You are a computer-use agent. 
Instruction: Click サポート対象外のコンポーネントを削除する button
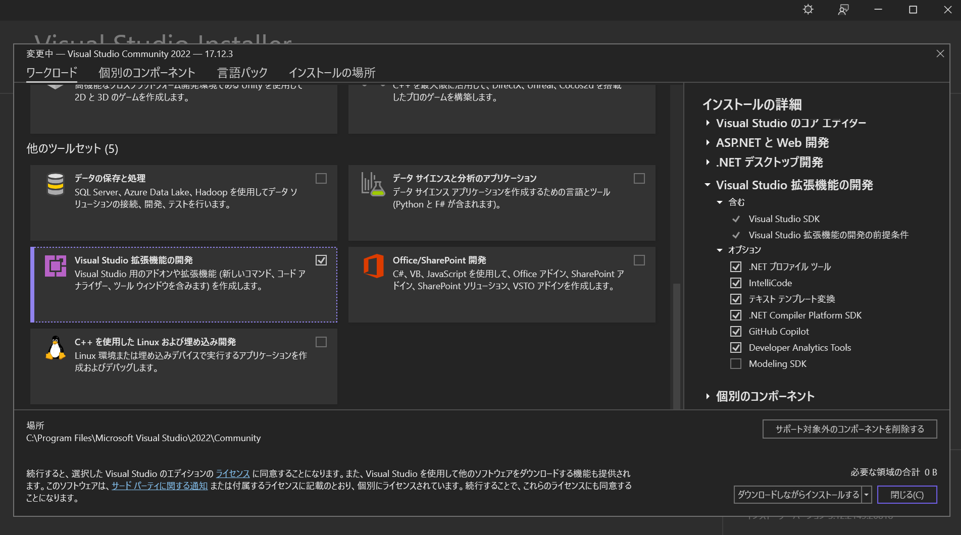click(850, 429)
